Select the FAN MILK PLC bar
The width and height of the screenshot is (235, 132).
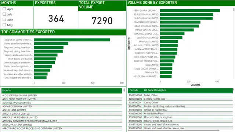tap(166, 73)
